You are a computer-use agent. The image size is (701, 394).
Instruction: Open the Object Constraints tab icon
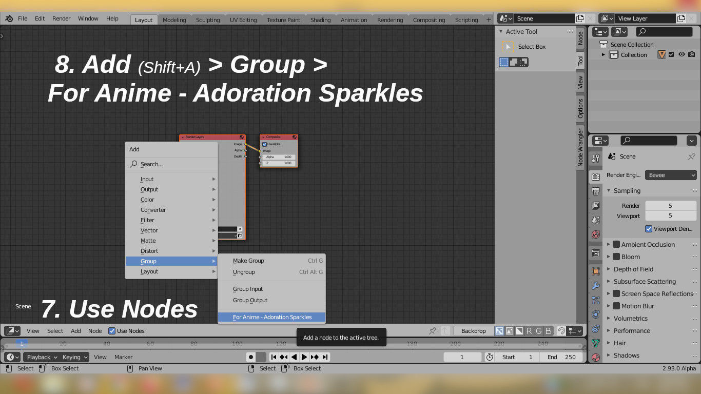[595, 329]
